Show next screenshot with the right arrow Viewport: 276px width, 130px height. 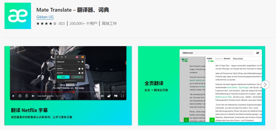(x=265, y=85)
